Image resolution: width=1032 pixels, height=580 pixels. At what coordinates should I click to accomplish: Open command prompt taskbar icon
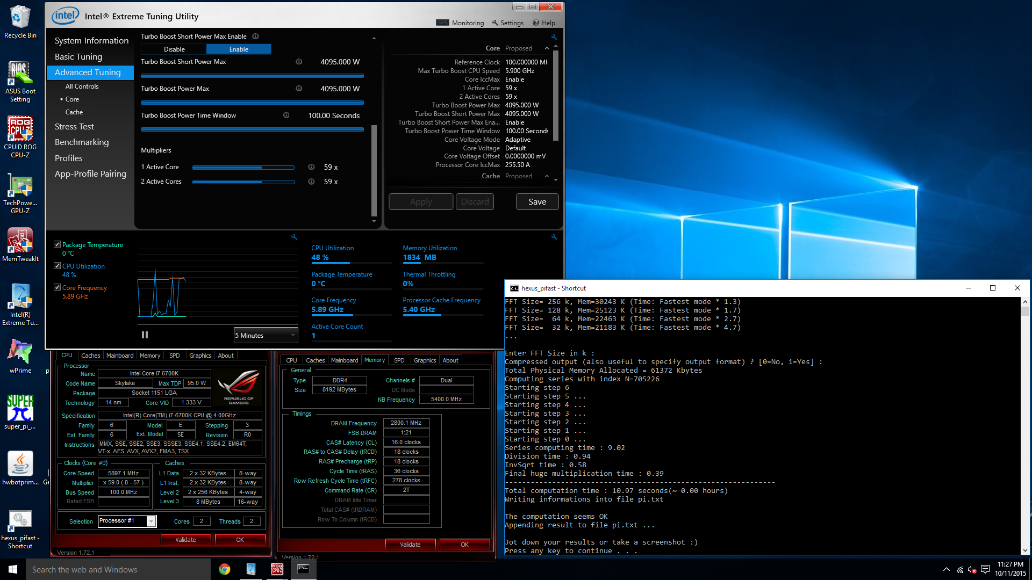tap(303, 569)
